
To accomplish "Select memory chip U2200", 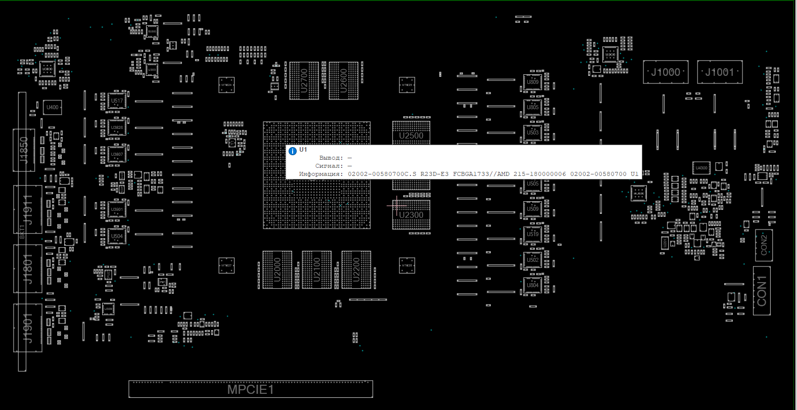I will pyautogui.click(x=356, y=270).
